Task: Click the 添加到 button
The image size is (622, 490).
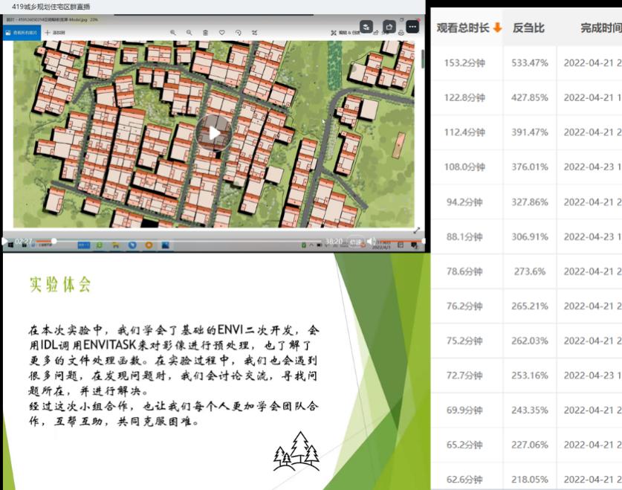Action: click(x=55, y=33)
